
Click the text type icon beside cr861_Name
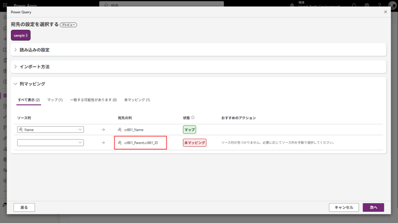click(120, 130)
